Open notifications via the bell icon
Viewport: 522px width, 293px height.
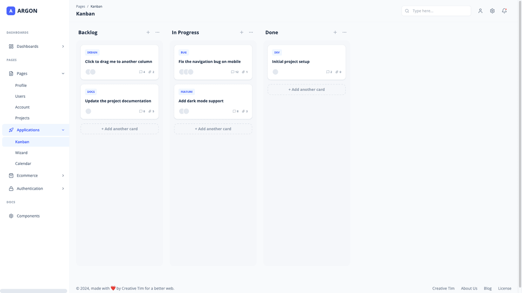(504, 10)
